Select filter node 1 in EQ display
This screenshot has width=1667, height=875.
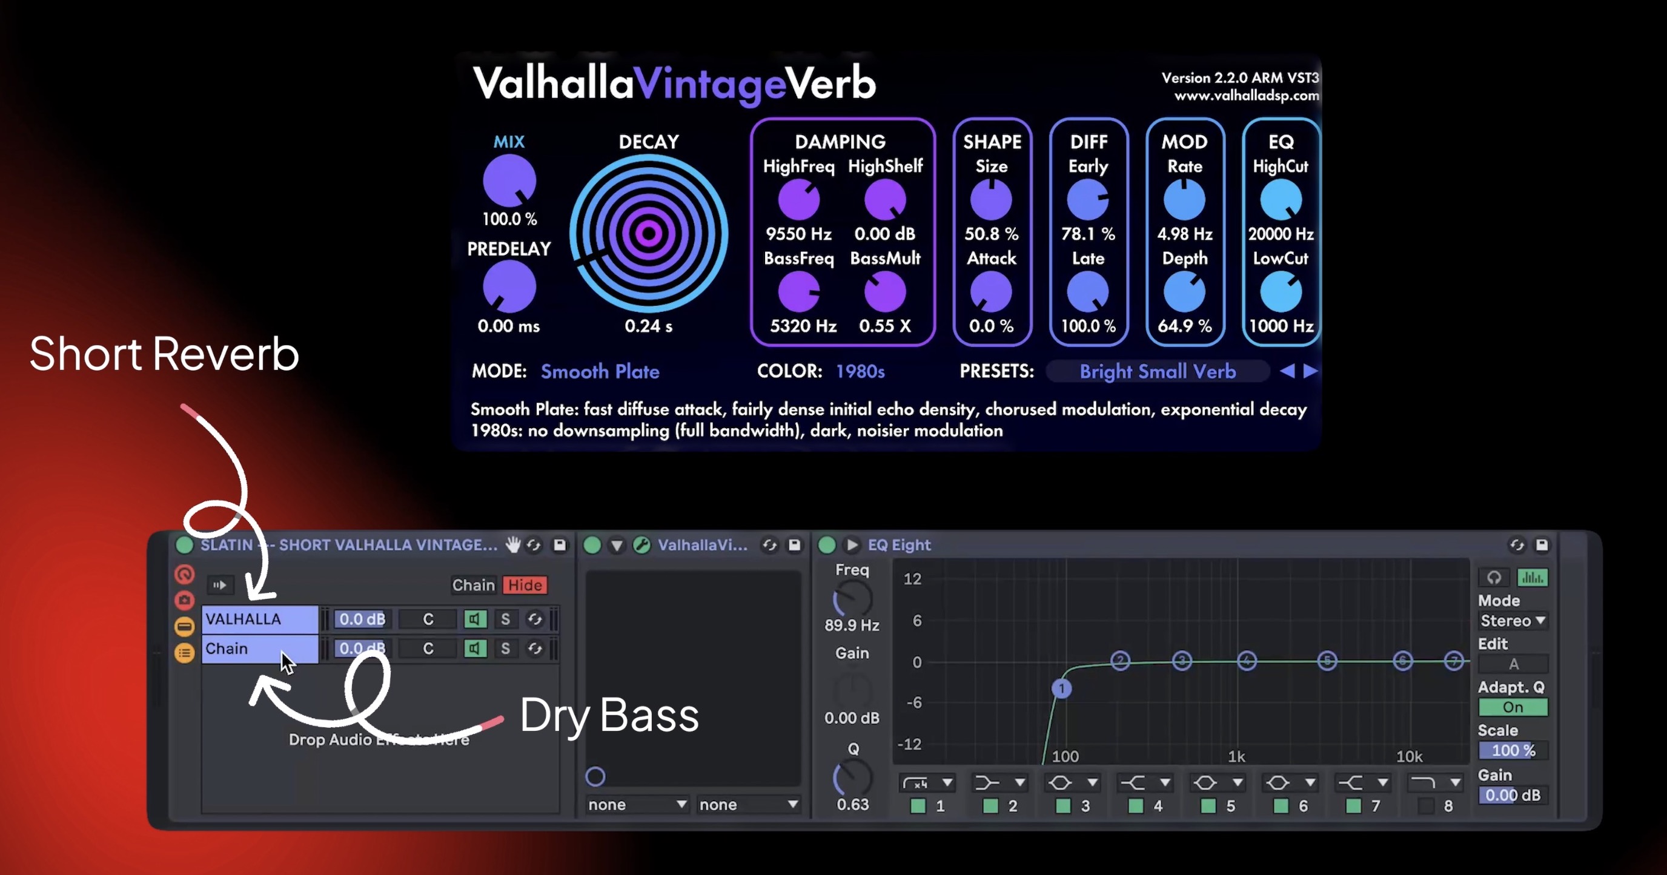coord(1061,688)
